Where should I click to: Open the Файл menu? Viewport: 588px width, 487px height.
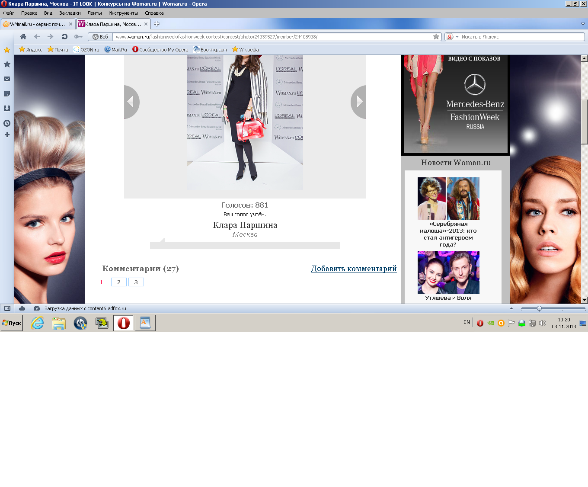point(9,13)
